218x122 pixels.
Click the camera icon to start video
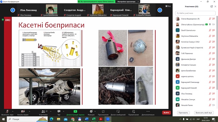pyautogui.click(x=23, y=111)
